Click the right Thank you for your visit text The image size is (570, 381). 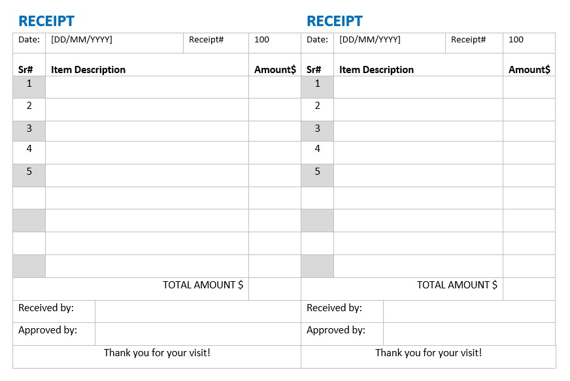pos(428,353)
